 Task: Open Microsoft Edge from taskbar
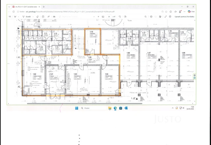point(115,108)
